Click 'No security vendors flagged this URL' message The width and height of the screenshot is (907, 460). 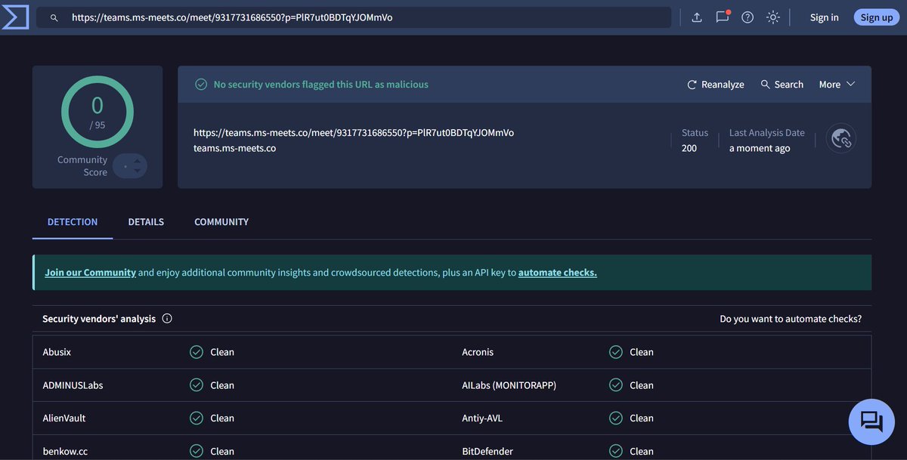[321, 85]
